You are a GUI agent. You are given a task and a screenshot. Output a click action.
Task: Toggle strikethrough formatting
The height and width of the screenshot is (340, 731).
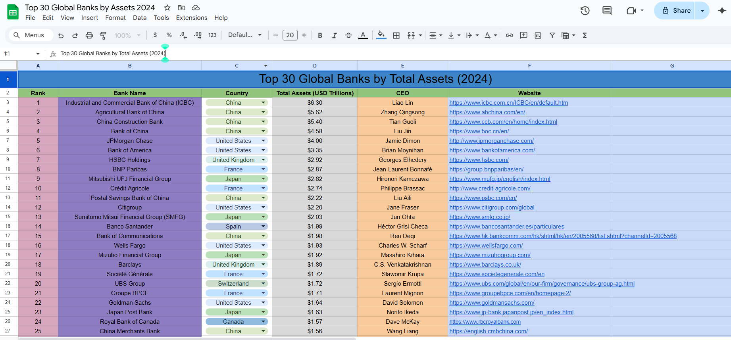[x=348, y=35]
